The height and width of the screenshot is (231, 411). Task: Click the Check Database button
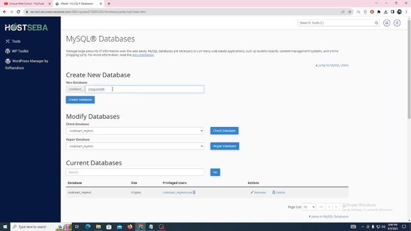pos(224,131)
